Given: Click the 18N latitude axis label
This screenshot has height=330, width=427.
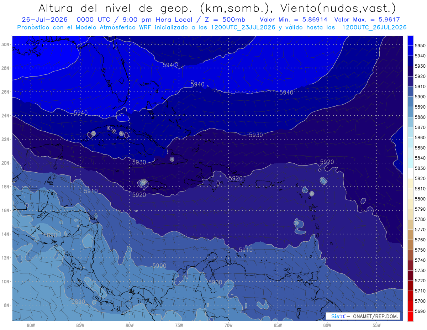Looking at the screenshot, I should pyautogui.click(x=5, y=187).
